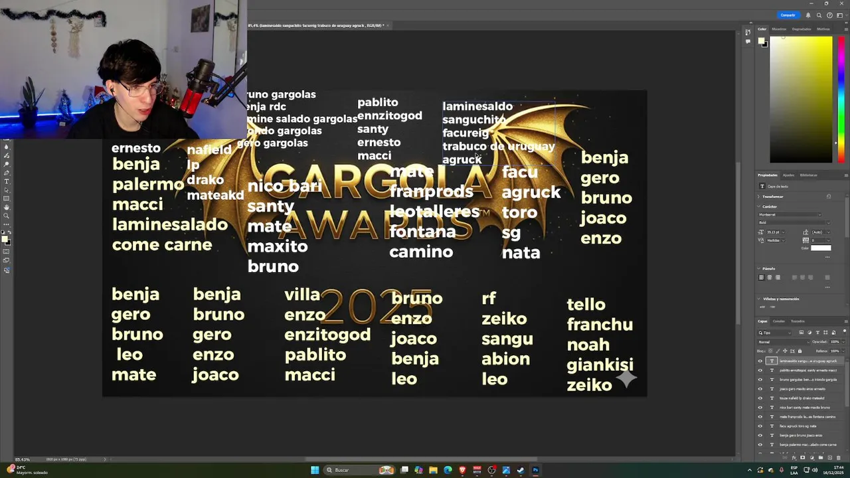Screen dimensions: 850x478
Task: Open Photoshop from the Windows taskbar
Action: 535,470
